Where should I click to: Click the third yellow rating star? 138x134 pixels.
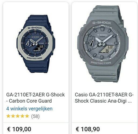(18, 116)
